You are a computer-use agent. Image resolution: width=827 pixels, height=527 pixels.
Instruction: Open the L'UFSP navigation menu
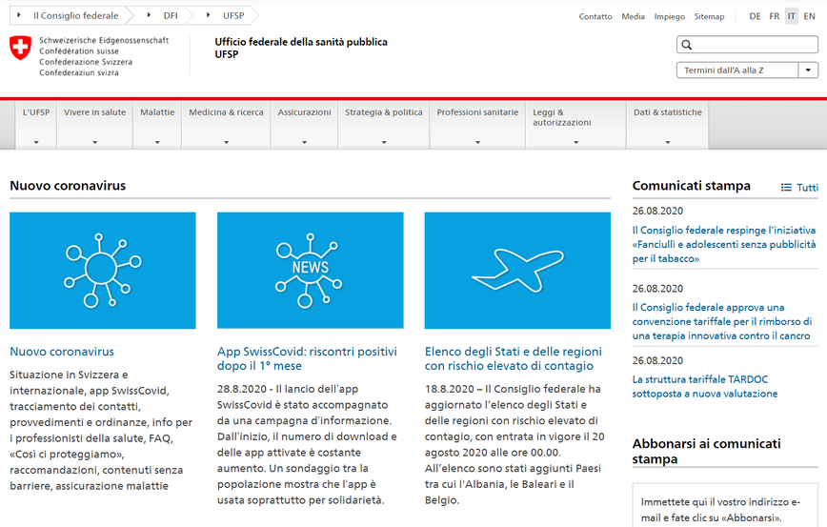click(36, 125)
